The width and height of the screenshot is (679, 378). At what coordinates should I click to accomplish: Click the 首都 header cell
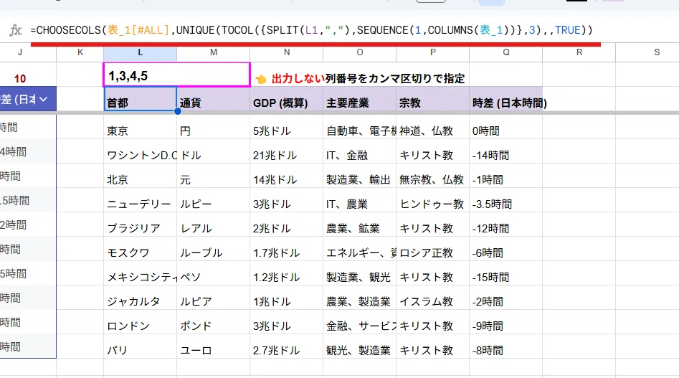point(141,99)
